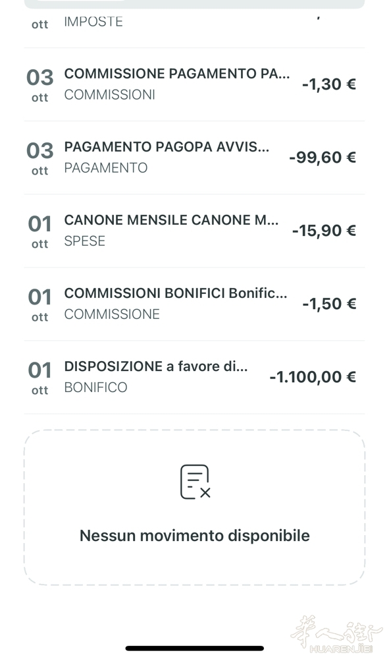View the DISPOSIZIONE a favore di... bonifico
The width and height of the screenshot is (389, 659).
(194, 377)
